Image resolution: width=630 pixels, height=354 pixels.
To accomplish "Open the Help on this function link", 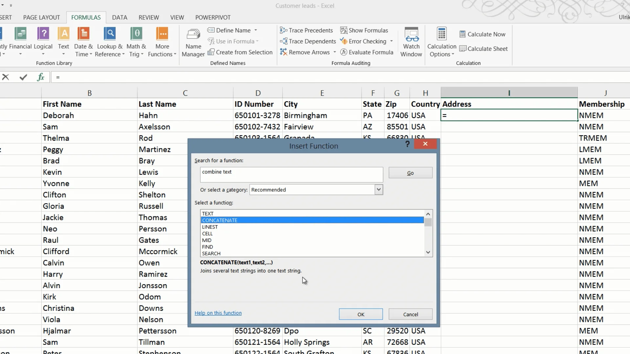I will click(x=218, y=313).
